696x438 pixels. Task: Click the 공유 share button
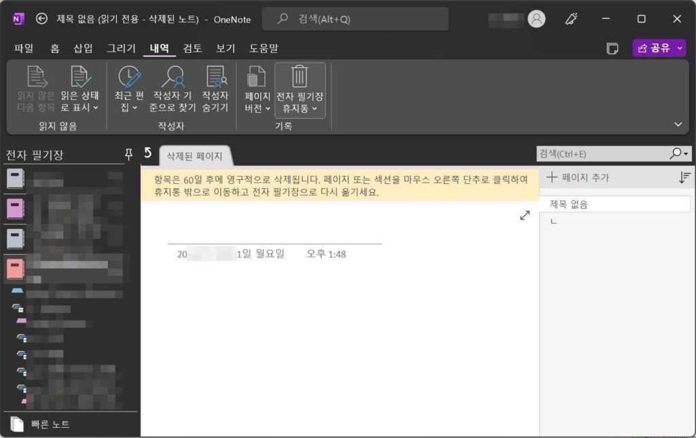click(653, 48)
